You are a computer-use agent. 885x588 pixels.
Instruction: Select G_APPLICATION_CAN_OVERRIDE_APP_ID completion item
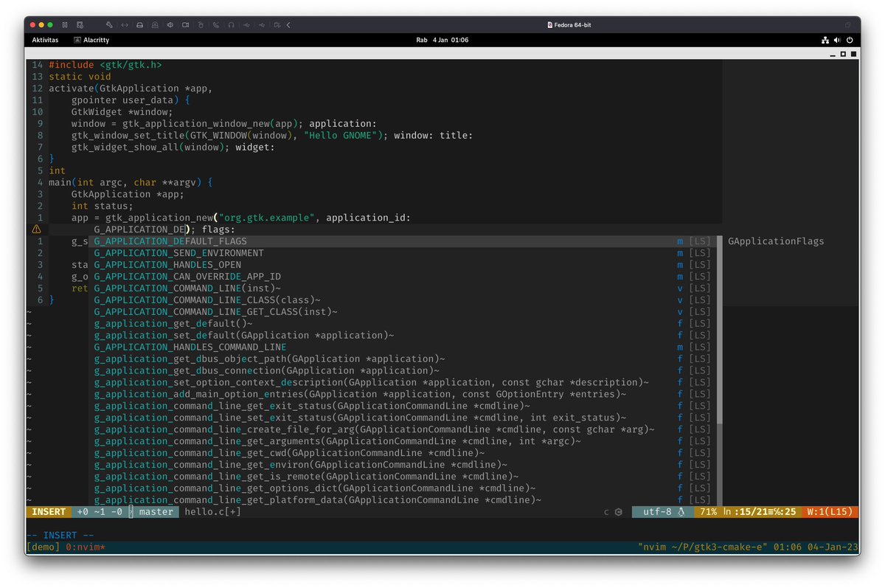pos(403,277)
